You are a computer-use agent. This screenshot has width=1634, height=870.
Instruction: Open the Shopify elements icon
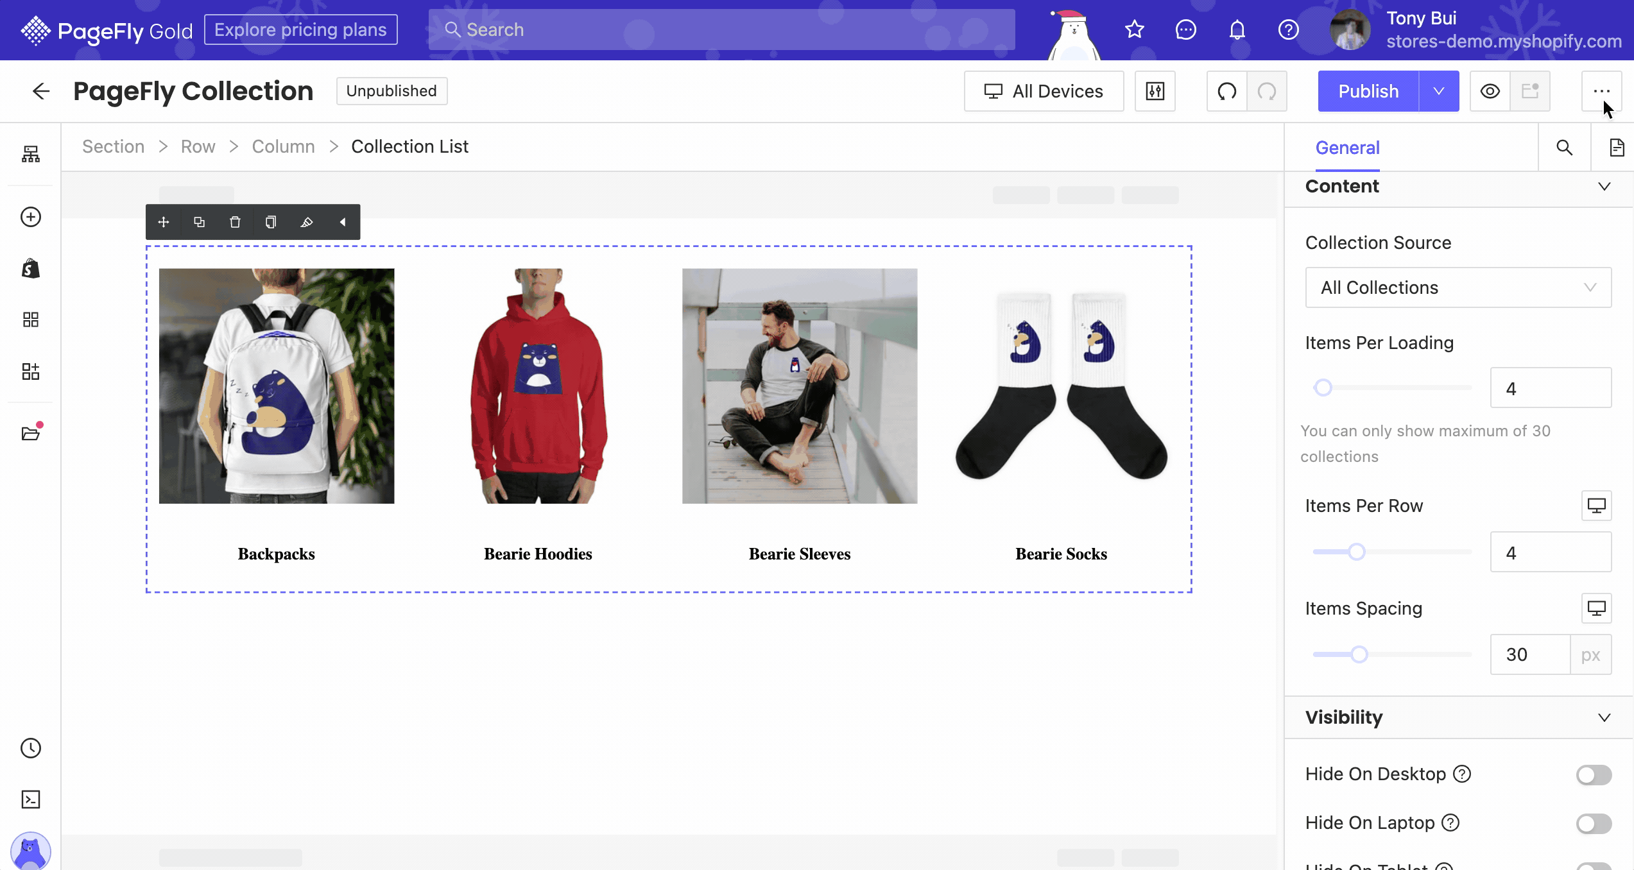point(31,268)
